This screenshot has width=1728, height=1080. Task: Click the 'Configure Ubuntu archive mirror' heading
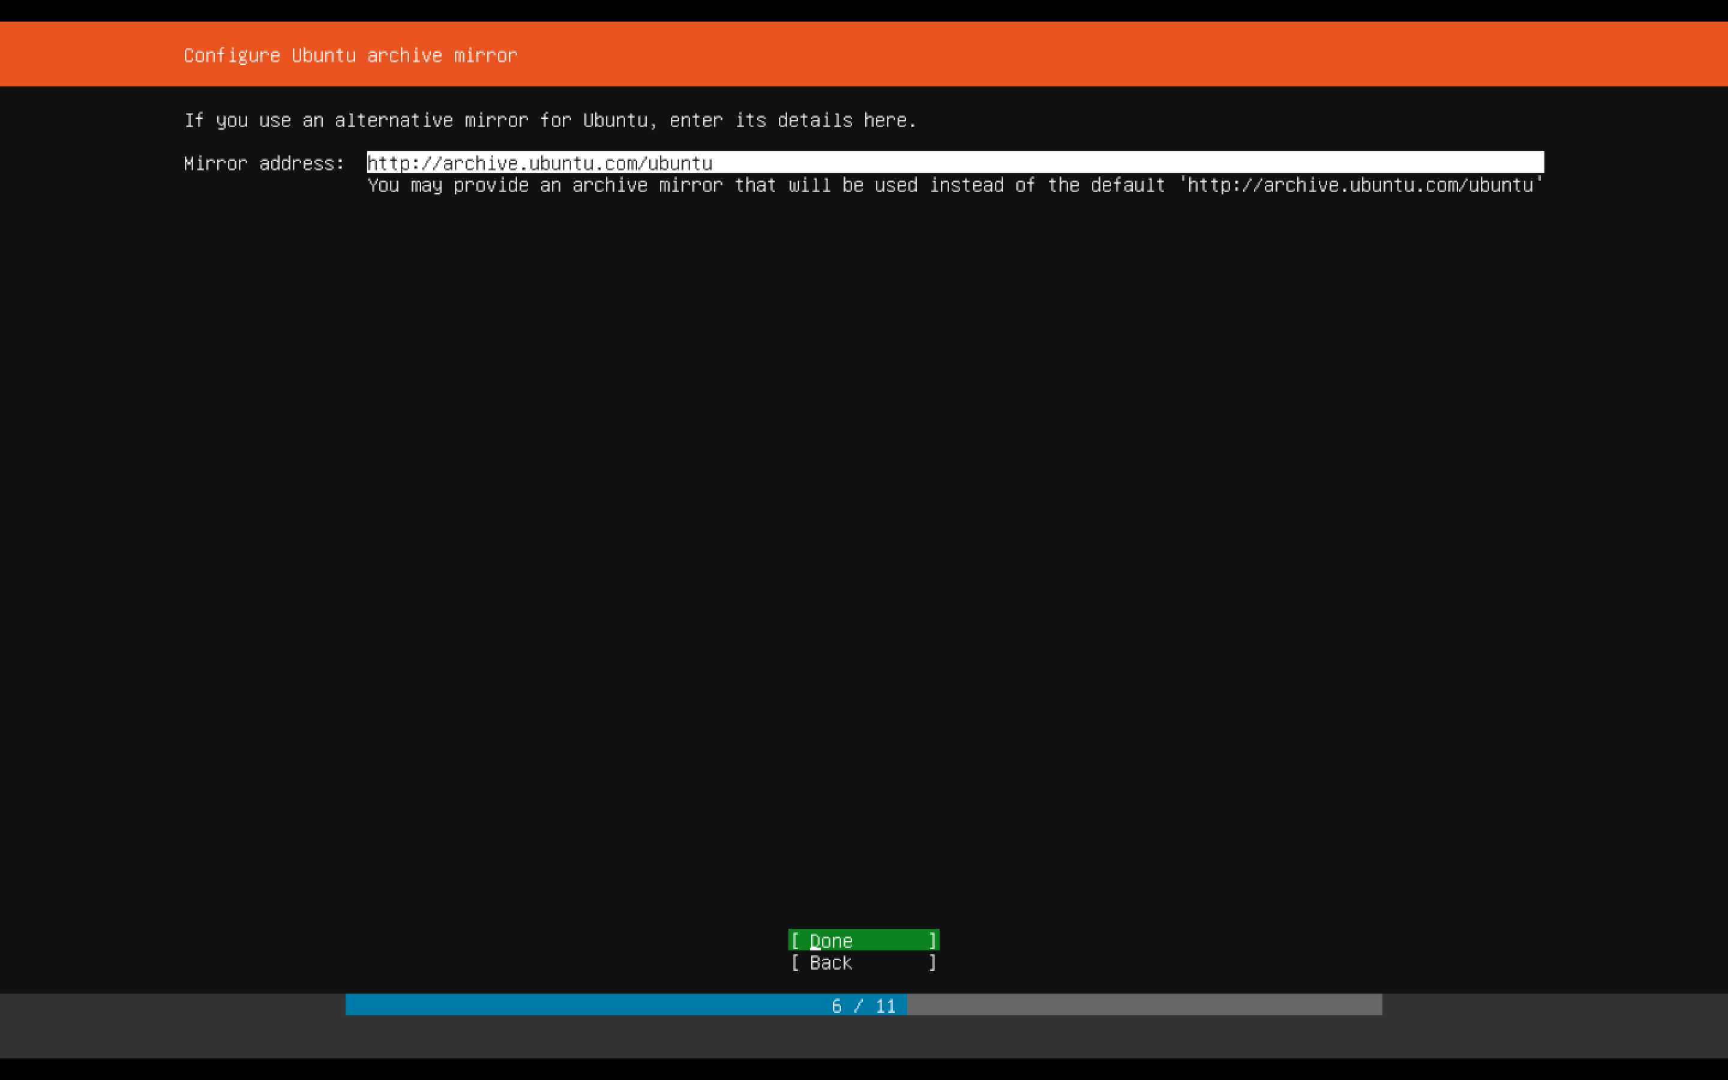tap(350, 56)
